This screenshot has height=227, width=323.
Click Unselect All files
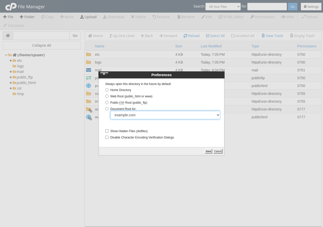(243, 36)
